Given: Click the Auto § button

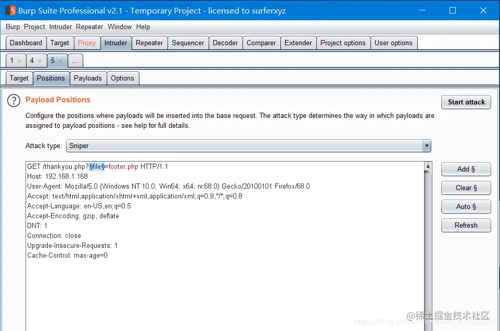Looking at the screenshot, I should click(466, 207).
